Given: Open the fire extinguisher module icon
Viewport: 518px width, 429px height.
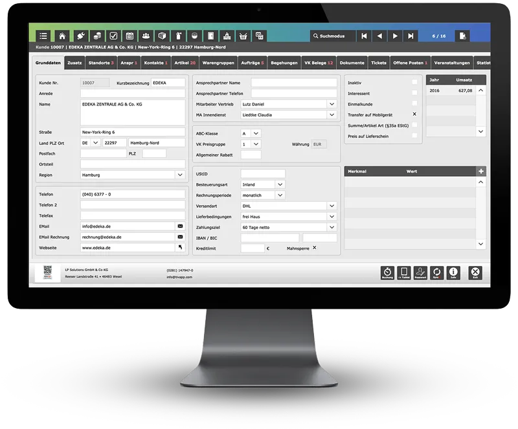Looking at the screenshot, I should [178, 36].
